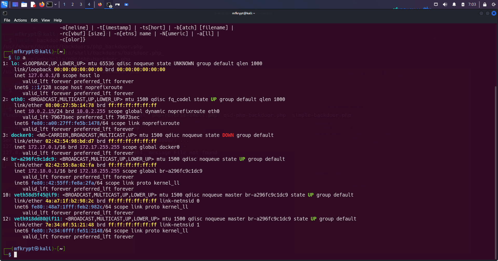498x261 pixels.
Task: Click the show desktop launcher icon
Action: coord(15,4)
